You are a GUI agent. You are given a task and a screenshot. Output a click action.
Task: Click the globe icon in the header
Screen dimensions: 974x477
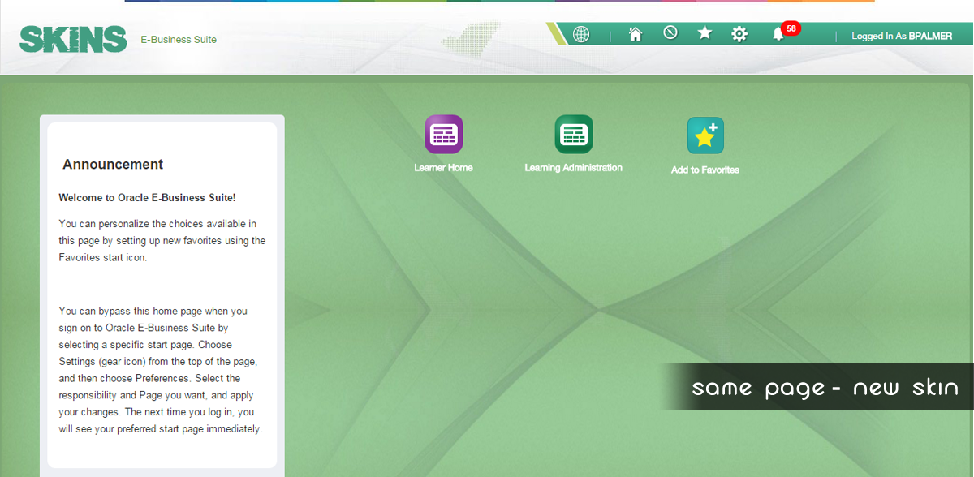(x=581, y=34)
